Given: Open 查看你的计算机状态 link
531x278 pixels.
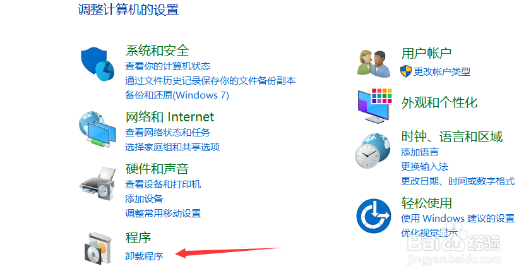Looking at the screenshot, I should [167, 66].
